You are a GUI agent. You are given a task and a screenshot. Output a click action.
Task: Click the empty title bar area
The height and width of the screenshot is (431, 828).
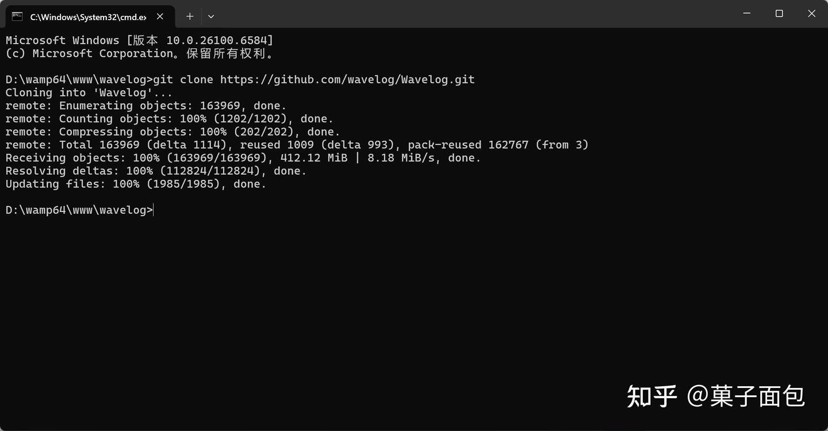pos(460,14)
